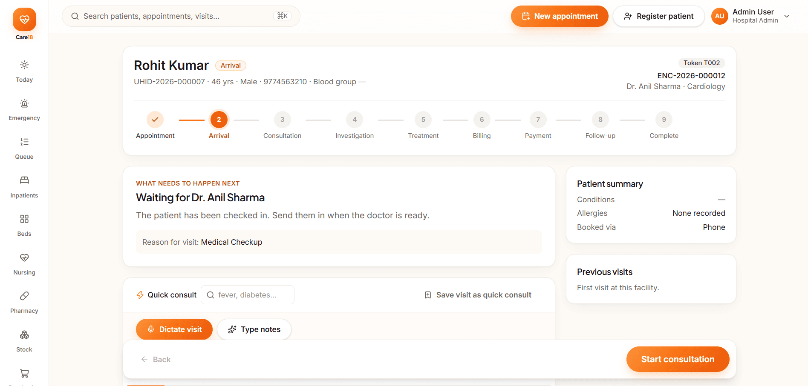Select the completed Appointment step
The width and height of the screenshot is (808, 386).
point(155,120)
